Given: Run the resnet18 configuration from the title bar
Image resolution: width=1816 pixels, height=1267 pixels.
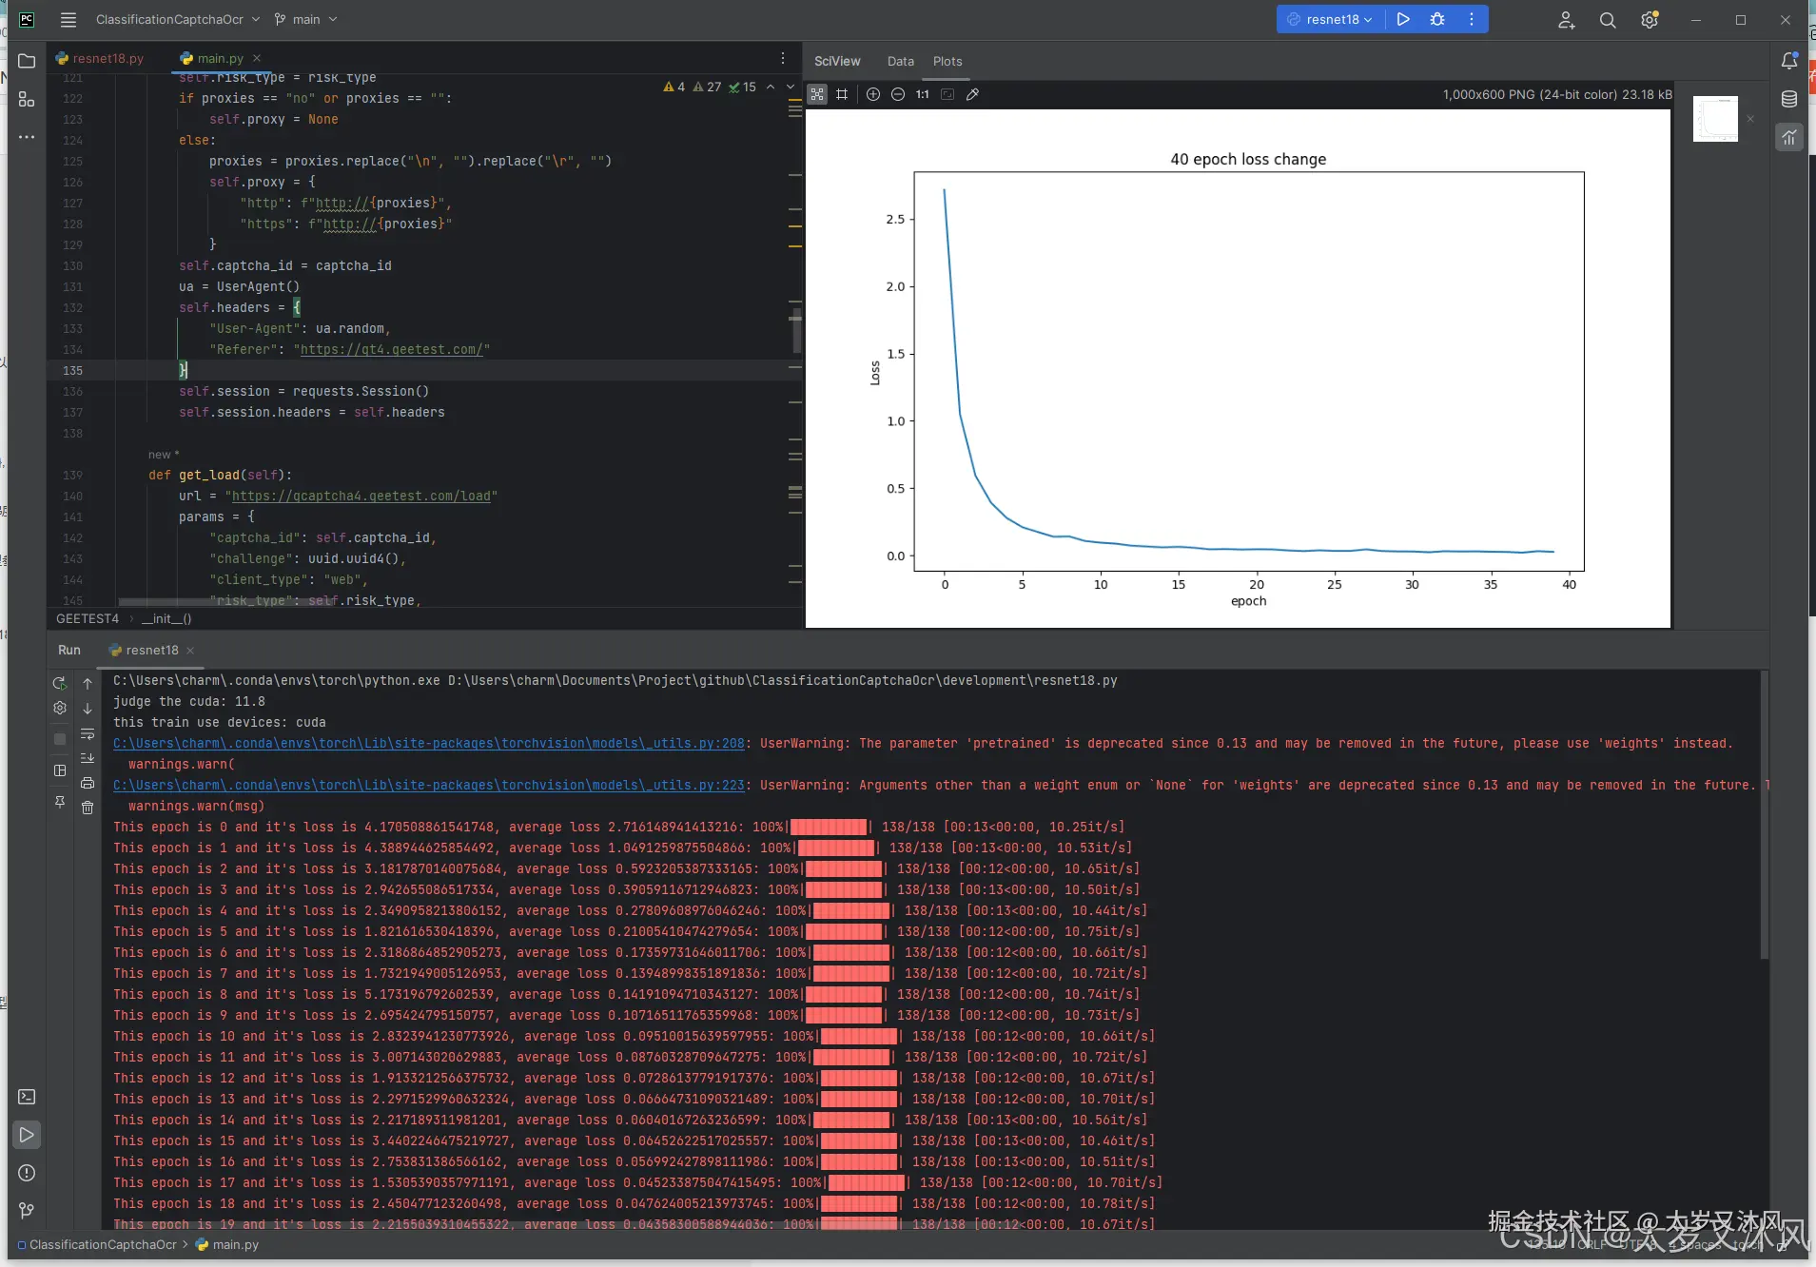Looking at the screenshot, I should click(1403, 19).
